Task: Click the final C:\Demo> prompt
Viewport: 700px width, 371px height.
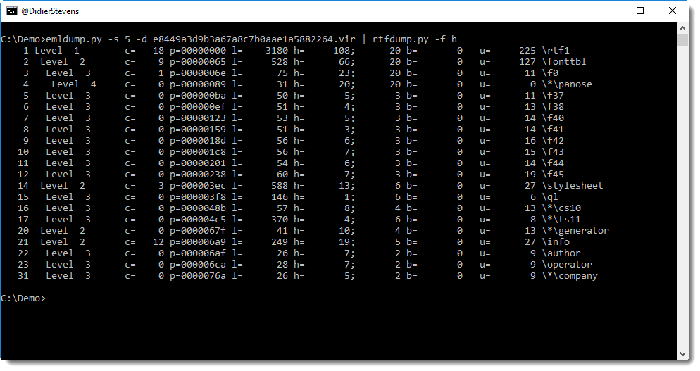Action: (23, 298)
